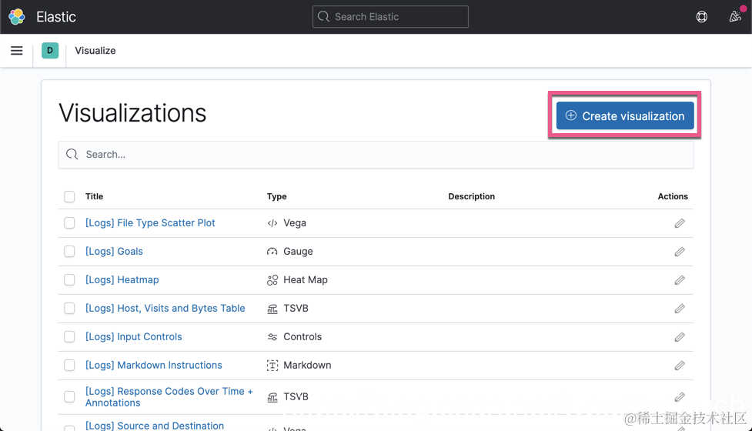Open [Logs] File Type Scatter Plot

[150, 223]
